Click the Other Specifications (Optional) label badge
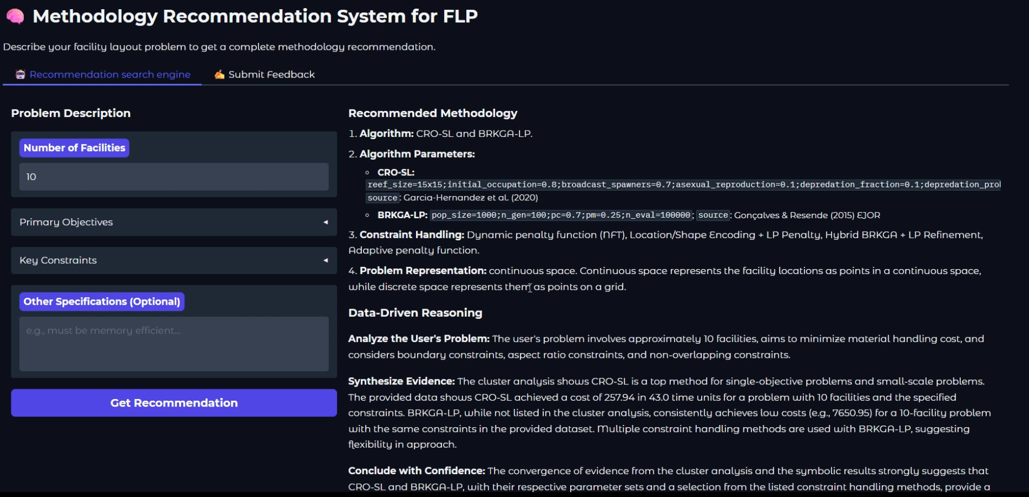Image resolution: width=1029 pixels, height=497 pixels. point(102,302)
